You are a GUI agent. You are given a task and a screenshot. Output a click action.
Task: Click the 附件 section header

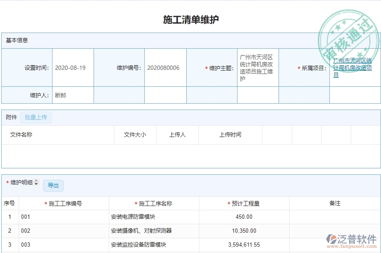11,117
